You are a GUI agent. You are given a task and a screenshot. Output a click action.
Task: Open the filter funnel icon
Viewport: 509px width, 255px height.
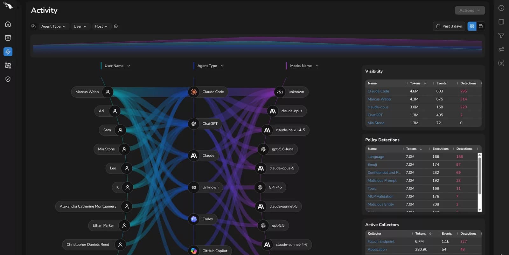click(501, 36)
